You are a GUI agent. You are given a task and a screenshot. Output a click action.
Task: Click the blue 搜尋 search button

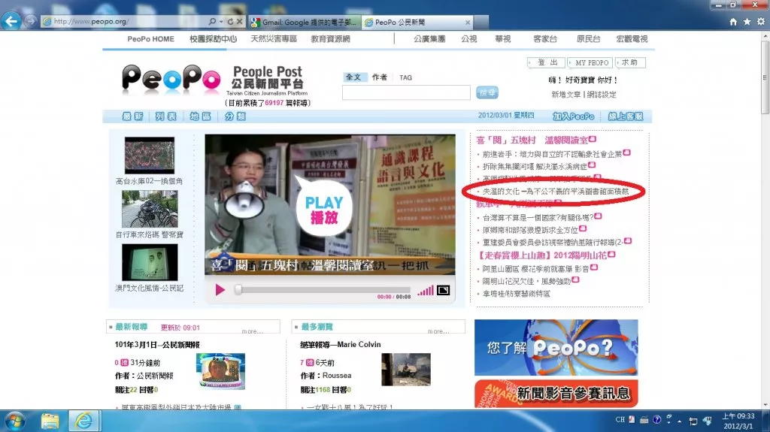pos(487,92)
